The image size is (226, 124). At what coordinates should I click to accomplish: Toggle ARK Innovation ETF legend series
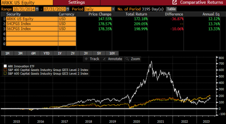point(5,65)
